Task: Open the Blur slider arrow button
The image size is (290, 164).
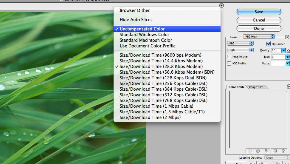Action: tap(288, 57)
